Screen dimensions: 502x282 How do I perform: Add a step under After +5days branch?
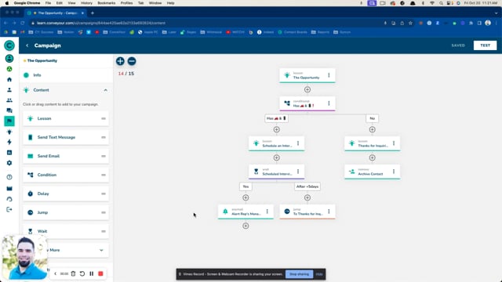(x=307, y=197)
